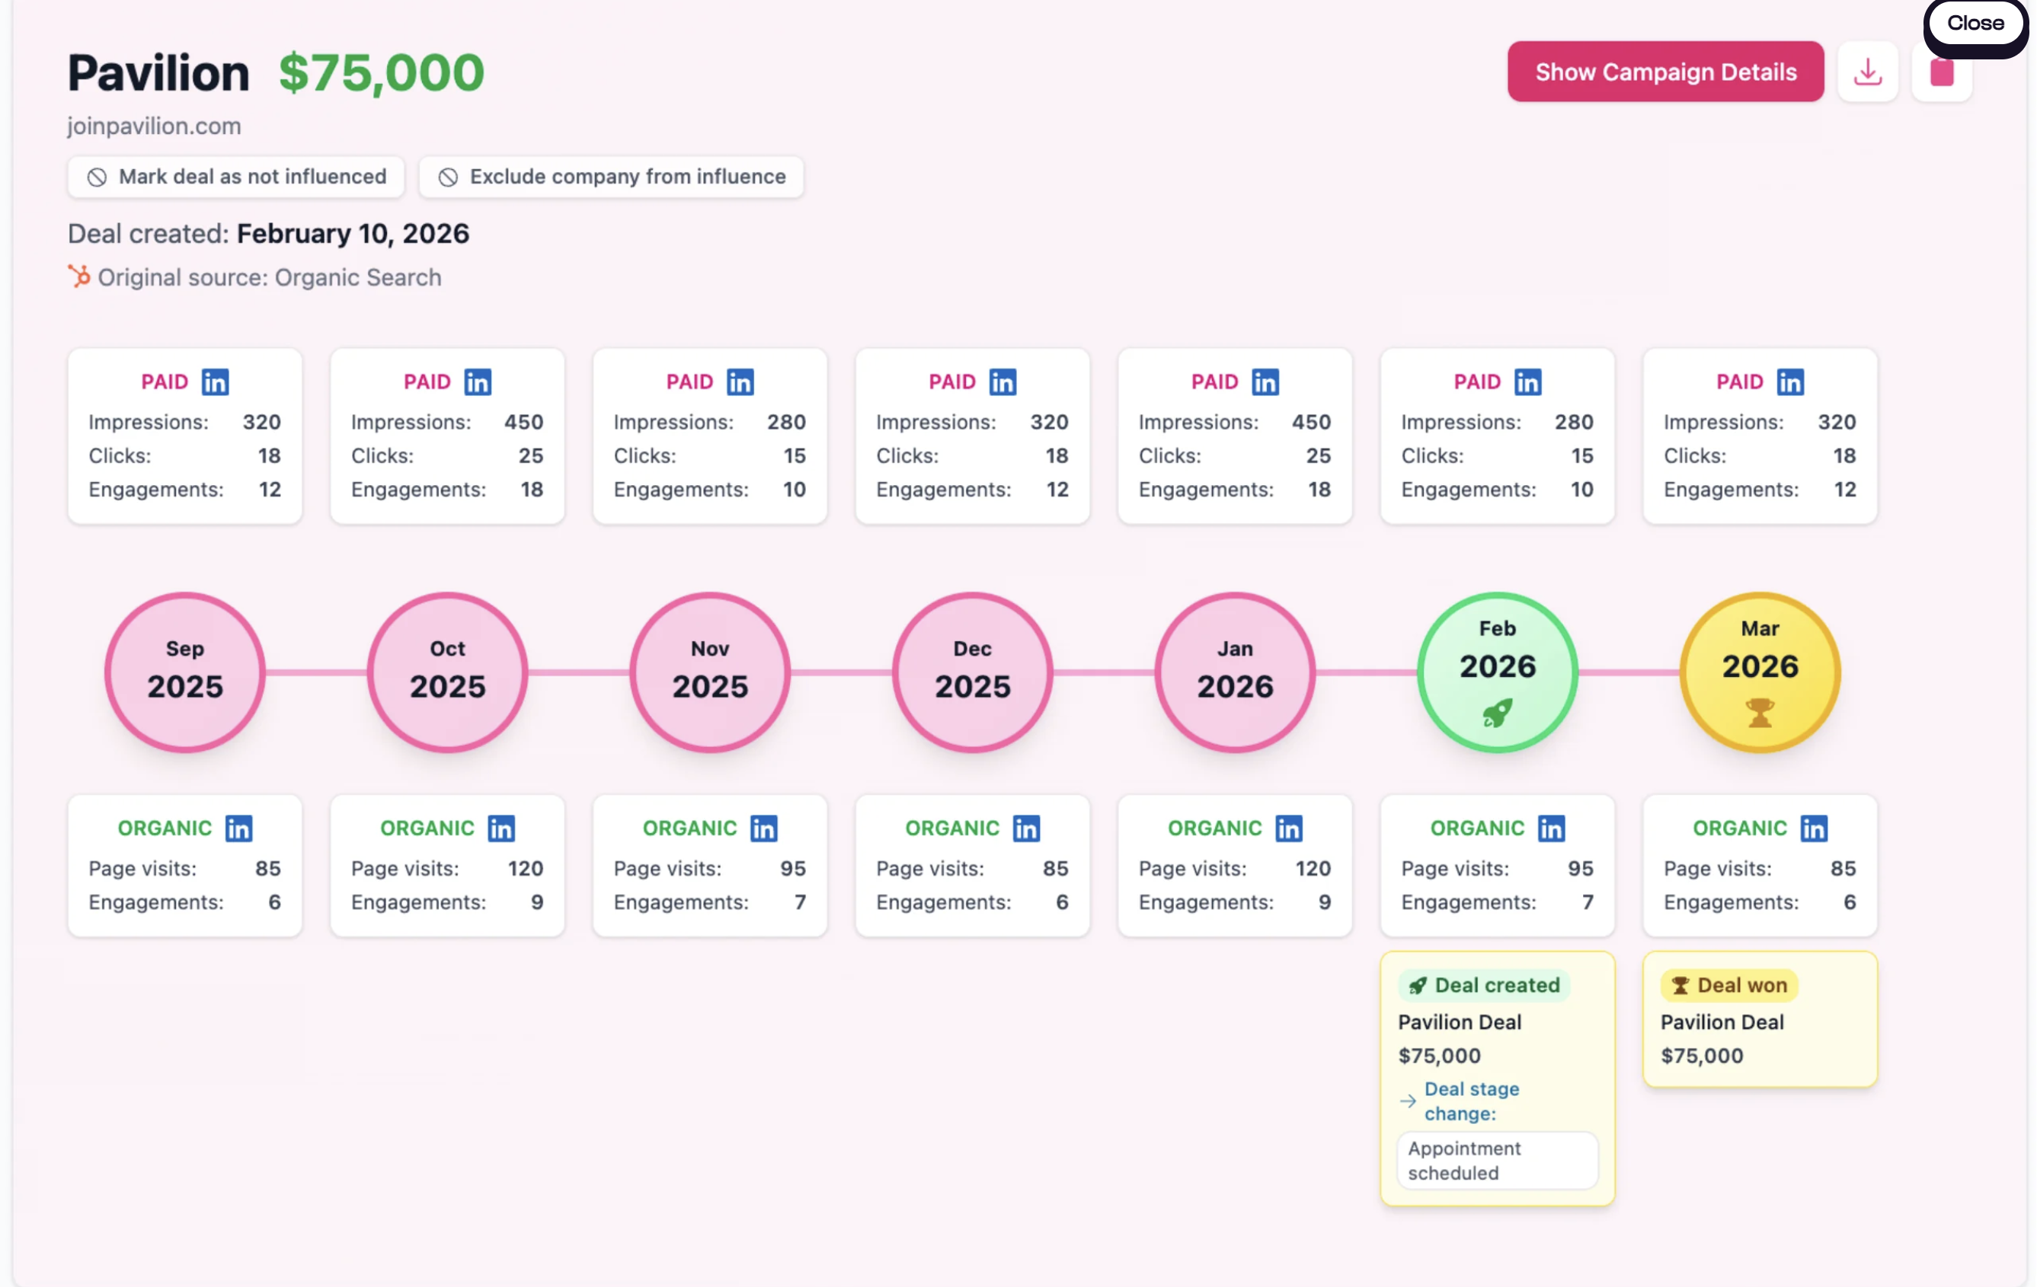Screen dimensions: 2037x1287
Task: Click the LinkedIn icon in Feb 2026 PAID card
Action: (1528, 382)
